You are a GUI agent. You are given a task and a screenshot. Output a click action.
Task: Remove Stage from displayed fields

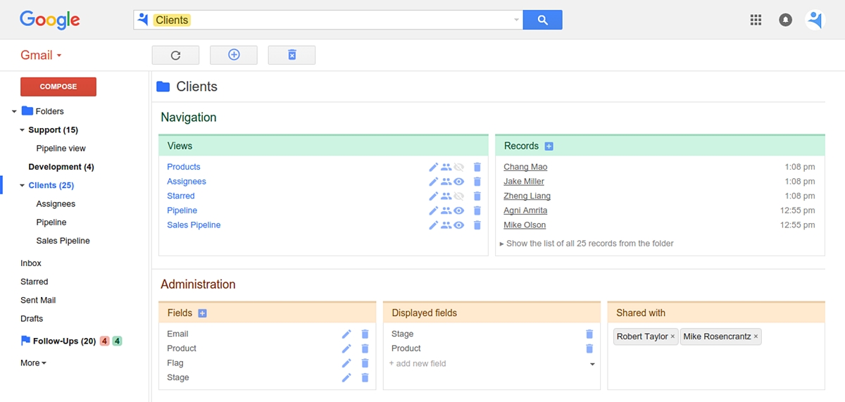click(589, 334)
